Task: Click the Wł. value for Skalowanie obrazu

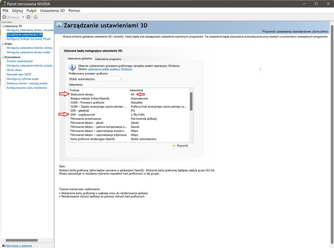Action: (x=133, y=94)
